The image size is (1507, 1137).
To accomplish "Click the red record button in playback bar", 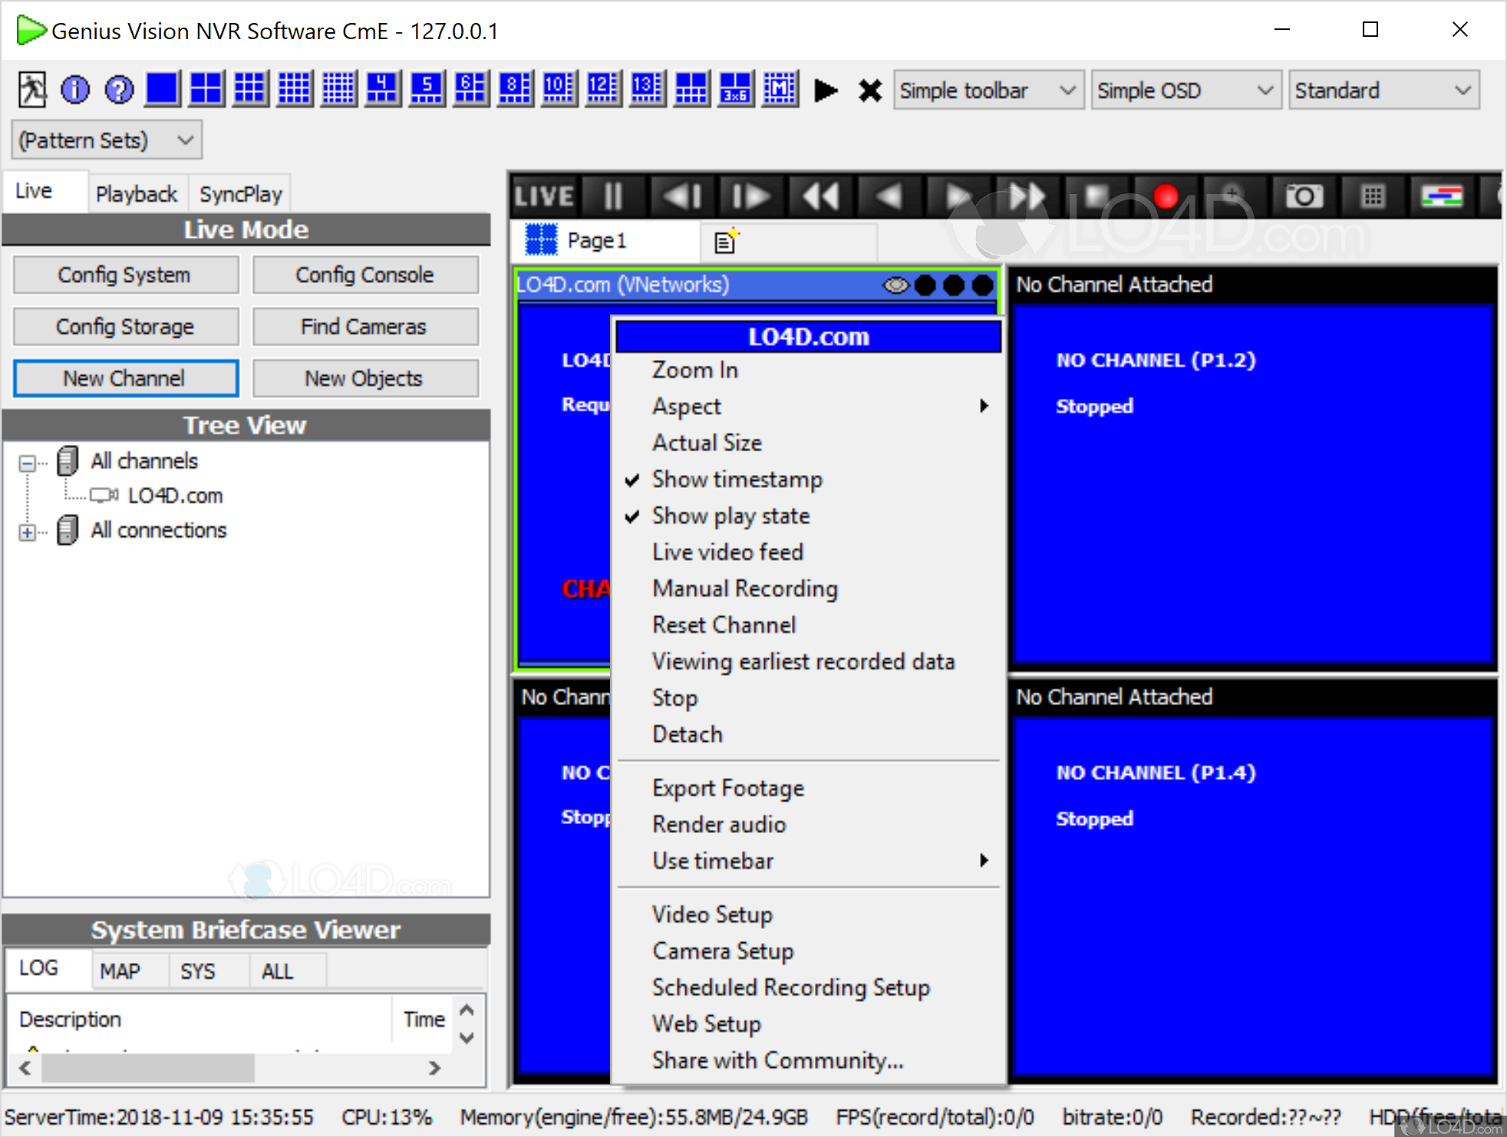I will (x=1166, y=196).
